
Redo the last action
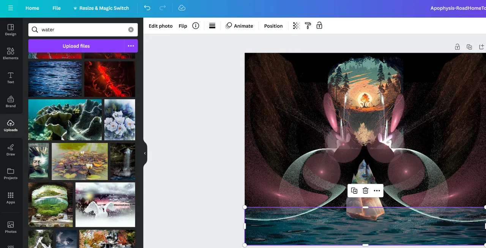[163, 8]
